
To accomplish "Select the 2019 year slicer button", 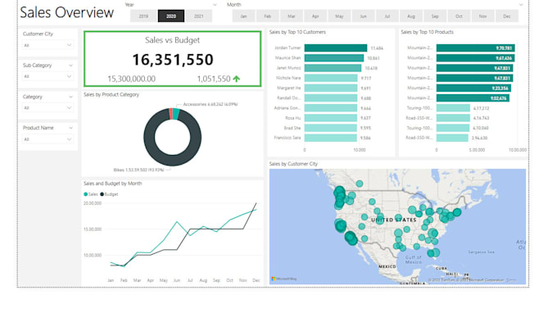I will click(x=143, y=16).
